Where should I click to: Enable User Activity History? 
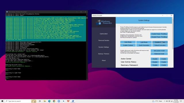(164, 62)
